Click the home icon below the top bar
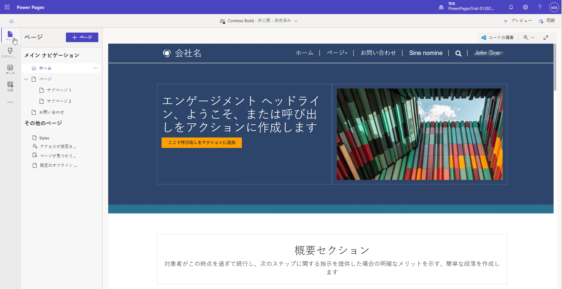Viewport: 562px width, 289px height. (11, 21)
